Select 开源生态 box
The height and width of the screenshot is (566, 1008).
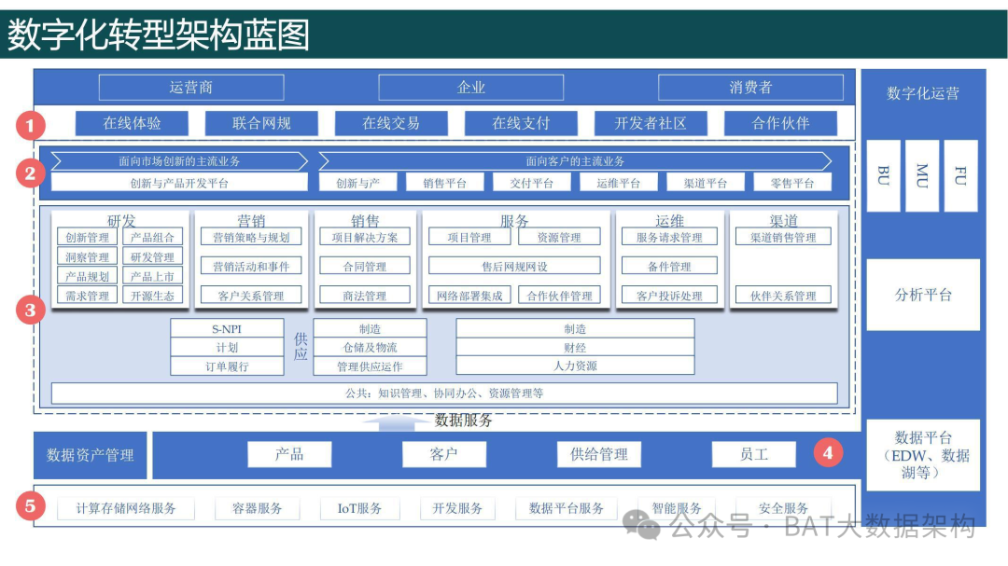(152, 296)
